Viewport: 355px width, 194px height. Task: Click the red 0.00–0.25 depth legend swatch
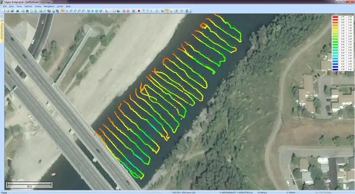click(335, 17)
